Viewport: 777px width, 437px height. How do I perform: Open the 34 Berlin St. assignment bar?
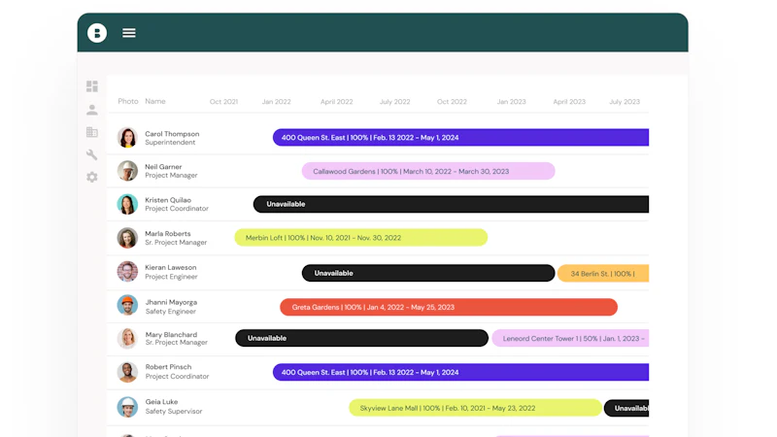[x=602, y=274]
